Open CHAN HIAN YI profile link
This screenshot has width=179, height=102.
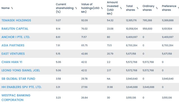tap(12, 62)
